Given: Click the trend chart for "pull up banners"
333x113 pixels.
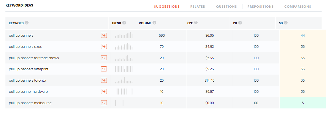Looking at the screenshot, I should point(124,35).
